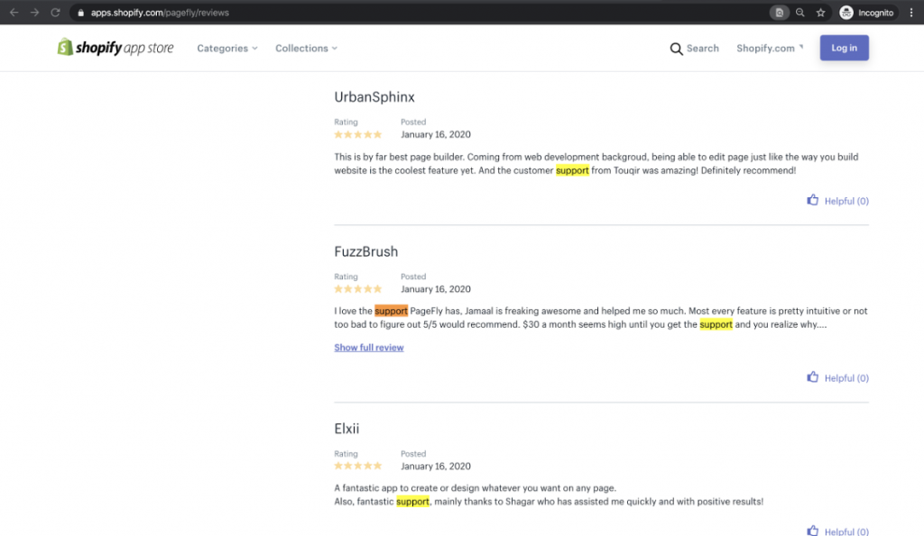924x536 pixels.
Task: Open the Search text link
Action: tap(702, 49)
